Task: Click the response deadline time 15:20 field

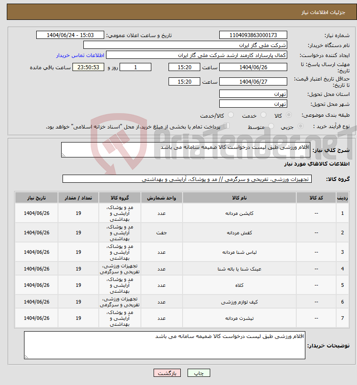Action: [184, 67]
